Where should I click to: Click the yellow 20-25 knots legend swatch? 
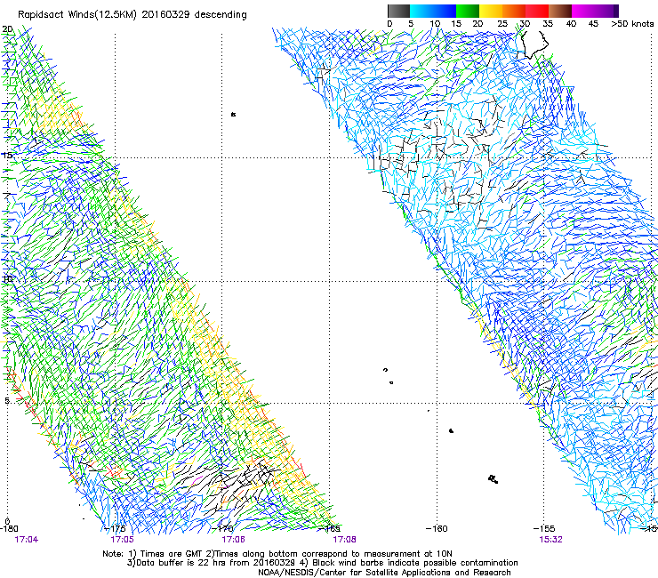pyautogui.click(x=491, y=11)
